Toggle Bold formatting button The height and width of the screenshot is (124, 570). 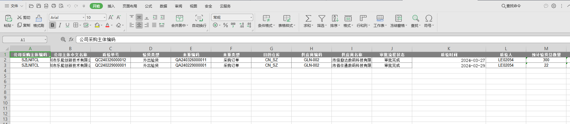(x=52, y=25)
